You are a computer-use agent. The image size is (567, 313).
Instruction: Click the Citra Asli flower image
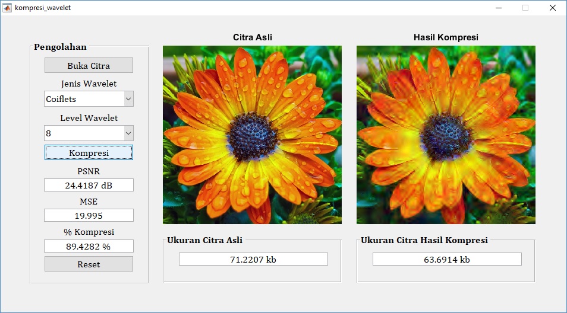point(252,135)
